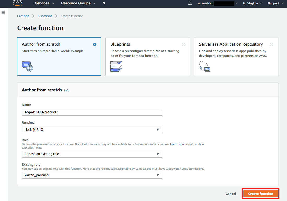Select the Serverless Application Repository radio button
287x201 pixels.
pyautogui.click(x=272, y=44)
